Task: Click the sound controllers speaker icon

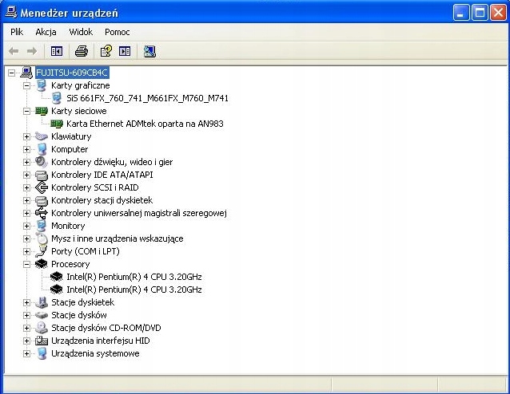Action: pos(42,162)
